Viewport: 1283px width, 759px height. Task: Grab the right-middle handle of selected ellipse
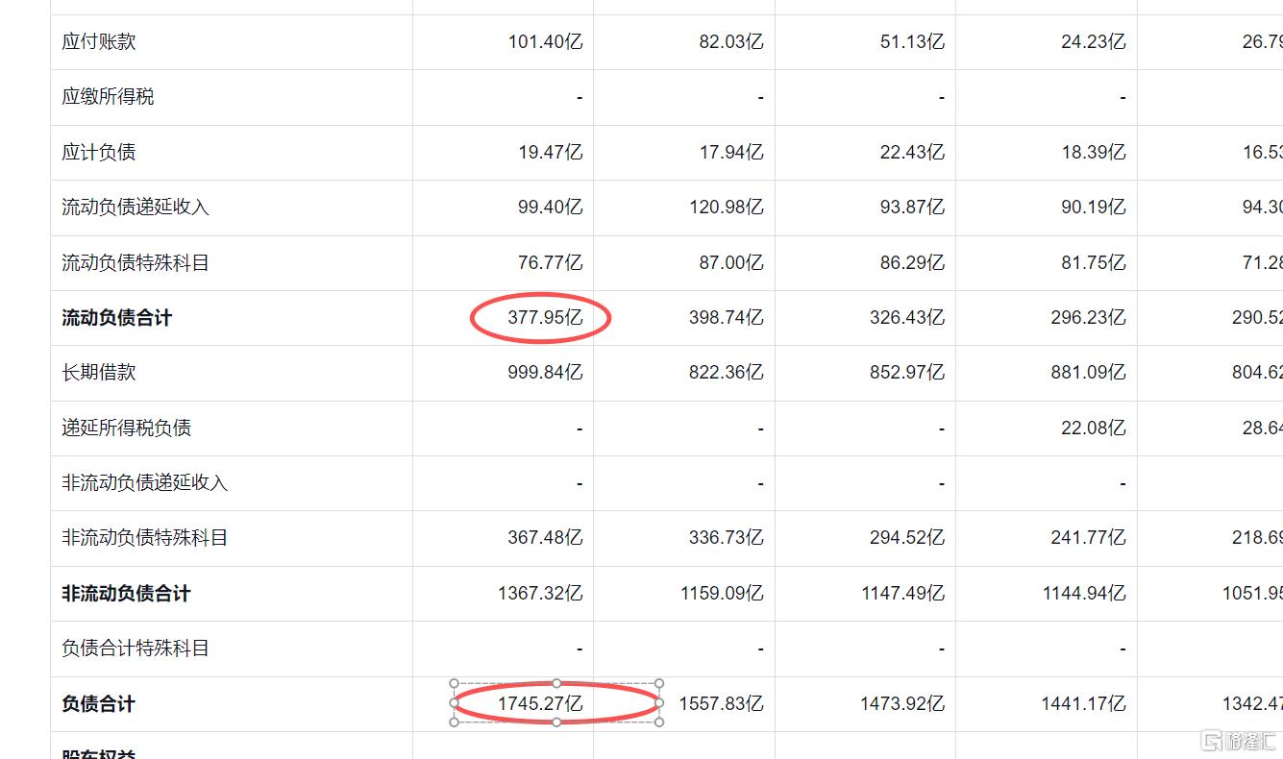click(659, 702)
